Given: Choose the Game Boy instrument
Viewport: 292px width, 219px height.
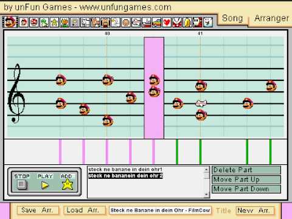Looking at the screenshot, I should point(75,23).
